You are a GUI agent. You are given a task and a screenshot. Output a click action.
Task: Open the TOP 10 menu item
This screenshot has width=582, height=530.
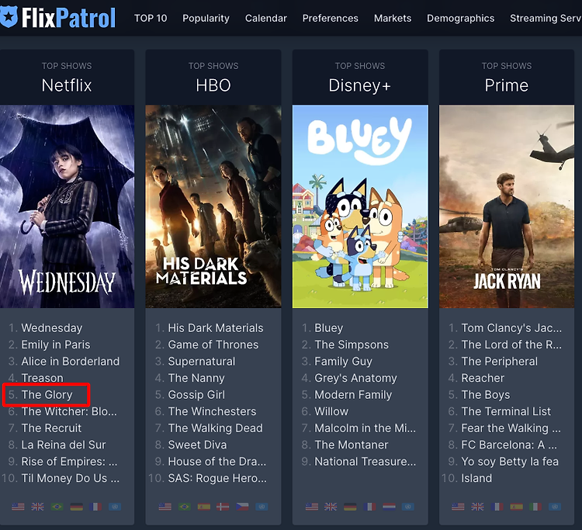coord(151,18)
